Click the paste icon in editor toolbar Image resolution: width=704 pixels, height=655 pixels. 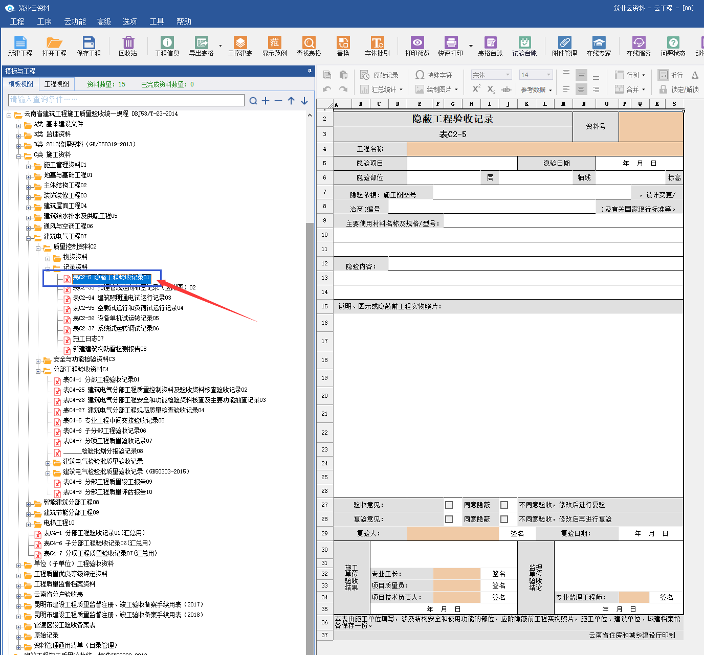(343, 75)
